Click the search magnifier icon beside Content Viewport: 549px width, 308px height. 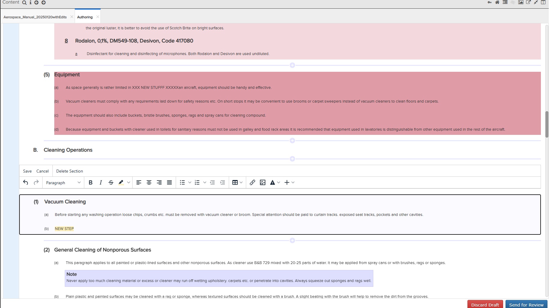(x=24, y=2)
